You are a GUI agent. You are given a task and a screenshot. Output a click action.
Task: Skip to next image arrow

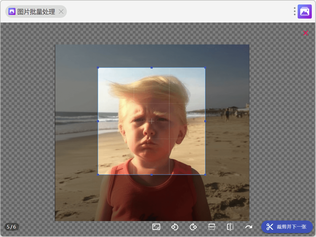pyautogui.click(x=249, y=227)
